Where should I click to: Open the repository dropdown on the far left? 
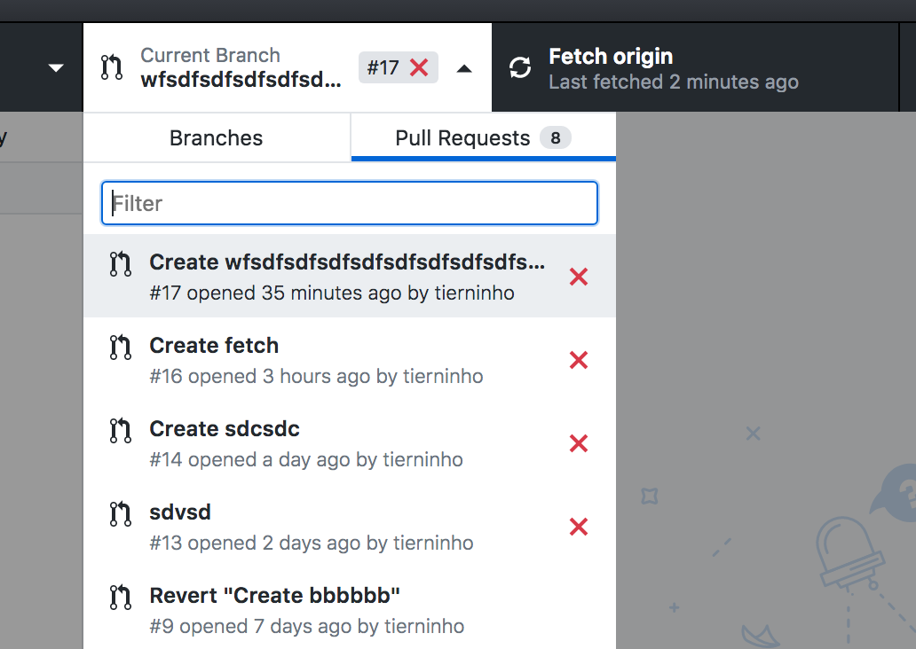point(55,66)
